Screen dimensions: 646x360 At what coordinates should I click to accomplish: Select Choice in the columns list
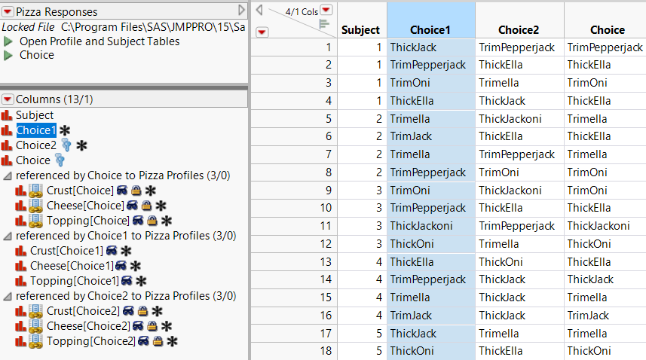pyautogui.click(x=33, y=160)
